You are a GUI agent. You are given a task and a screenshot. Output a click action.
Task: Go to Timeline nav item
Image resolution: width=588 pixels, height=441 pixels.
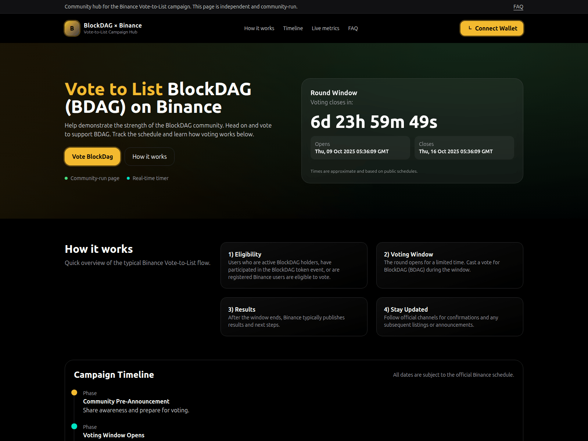pyautogui.click(x=293, y=28)
